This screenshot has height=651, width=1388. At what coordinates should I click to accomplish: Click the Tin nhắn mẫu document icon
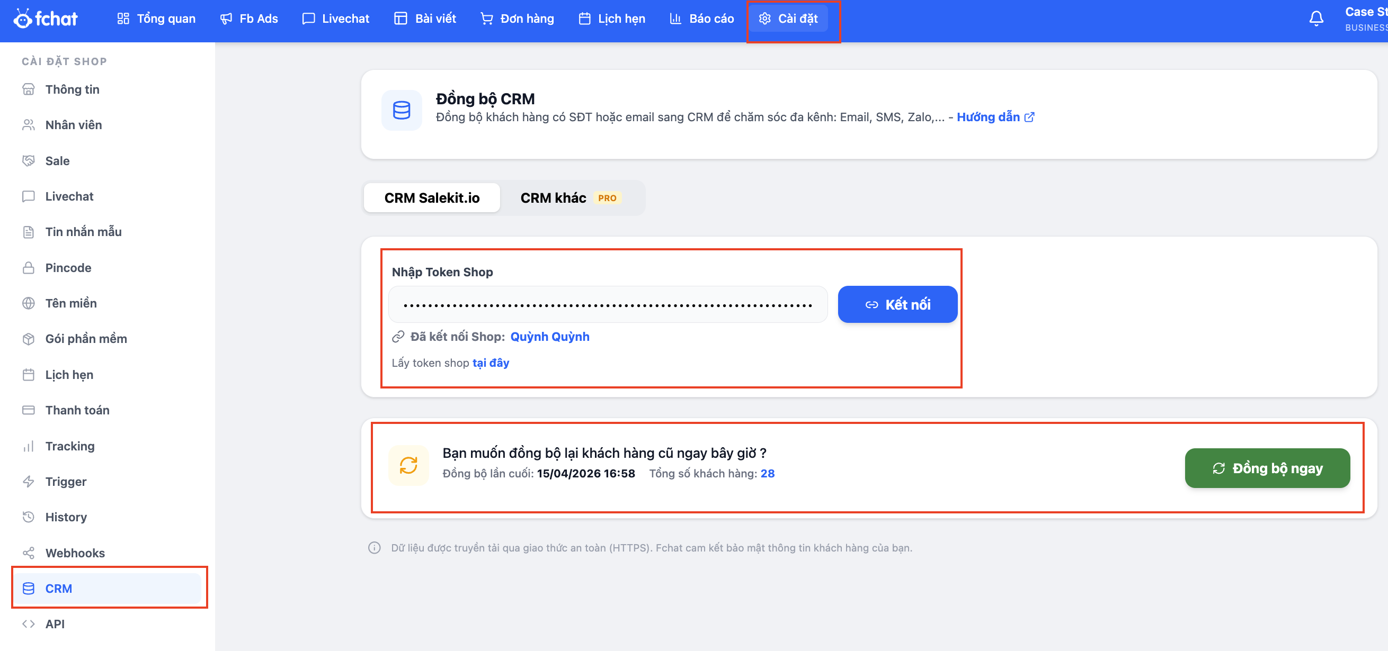[x=29, y=232]
